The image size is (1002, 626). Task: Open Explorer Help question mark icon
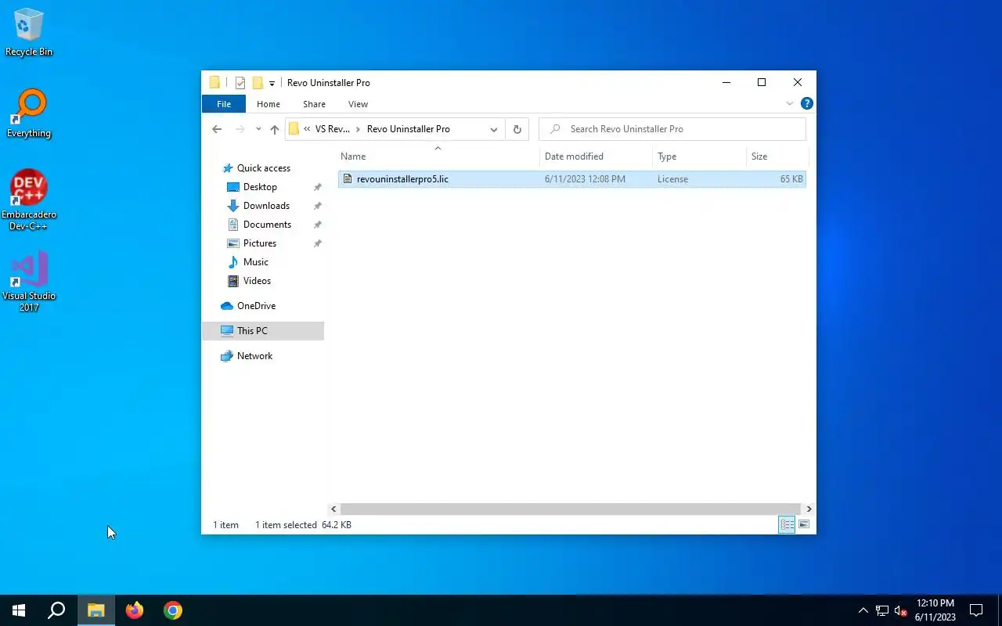(807, 103)
